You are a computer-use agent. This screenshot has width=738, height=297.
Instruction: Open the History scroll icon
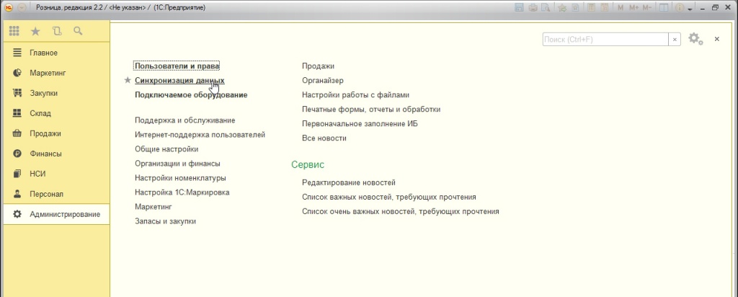(57, 32)
